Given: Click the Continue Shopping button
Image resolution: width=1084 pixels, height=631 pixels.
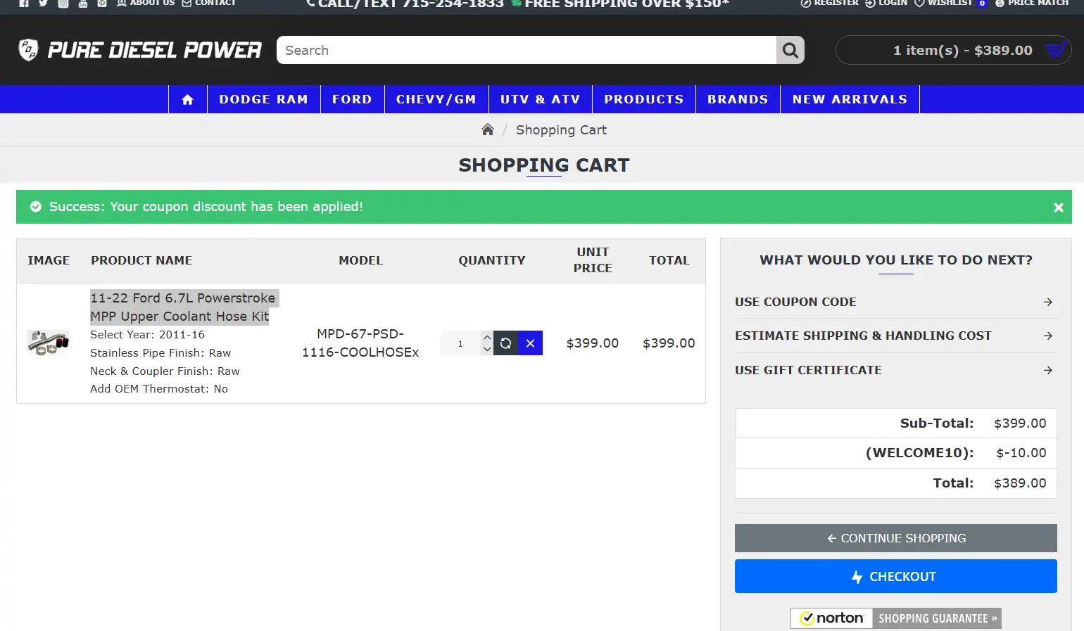Looking at the screenshot, I should click(x=895, y=538).
